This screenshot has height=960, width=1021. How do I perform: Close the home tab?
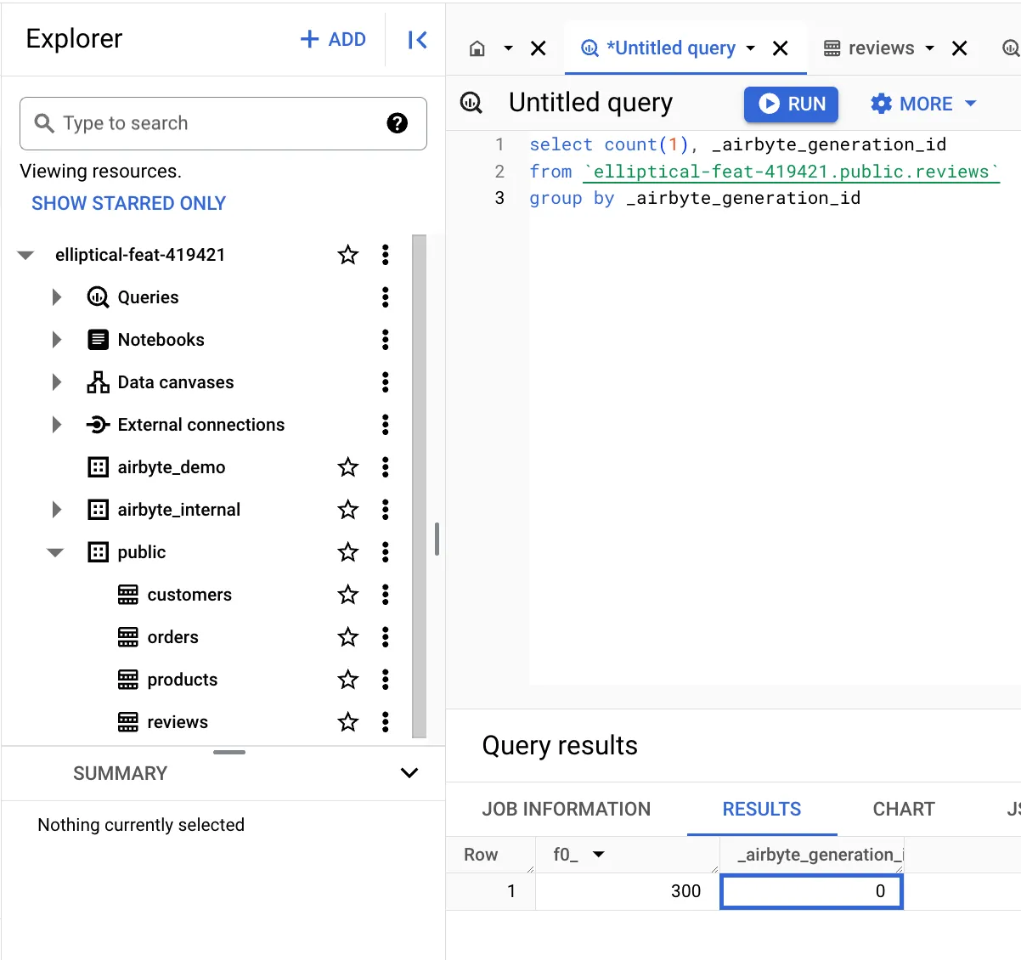click(x=539, y=48)
